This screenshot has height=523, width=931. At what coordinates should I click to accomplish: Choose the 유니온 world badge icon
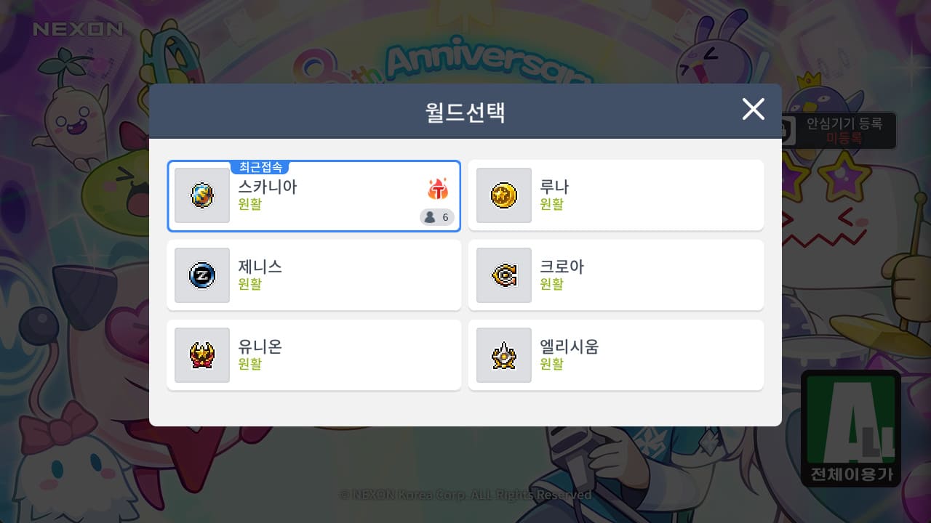(x=202, y=355)
